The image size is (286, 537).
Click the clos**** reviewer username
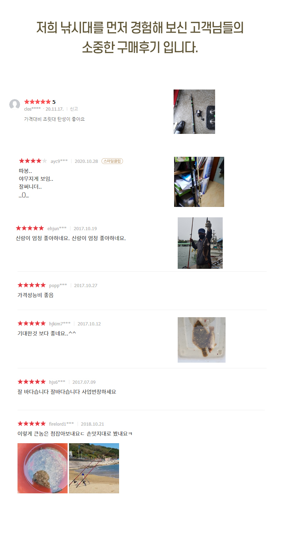click(33, 109)
